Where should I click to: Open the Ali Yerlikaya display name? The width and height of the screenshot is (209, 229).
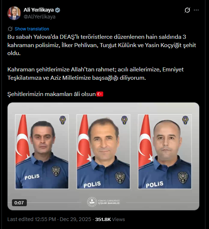click(x=38, y=10)
